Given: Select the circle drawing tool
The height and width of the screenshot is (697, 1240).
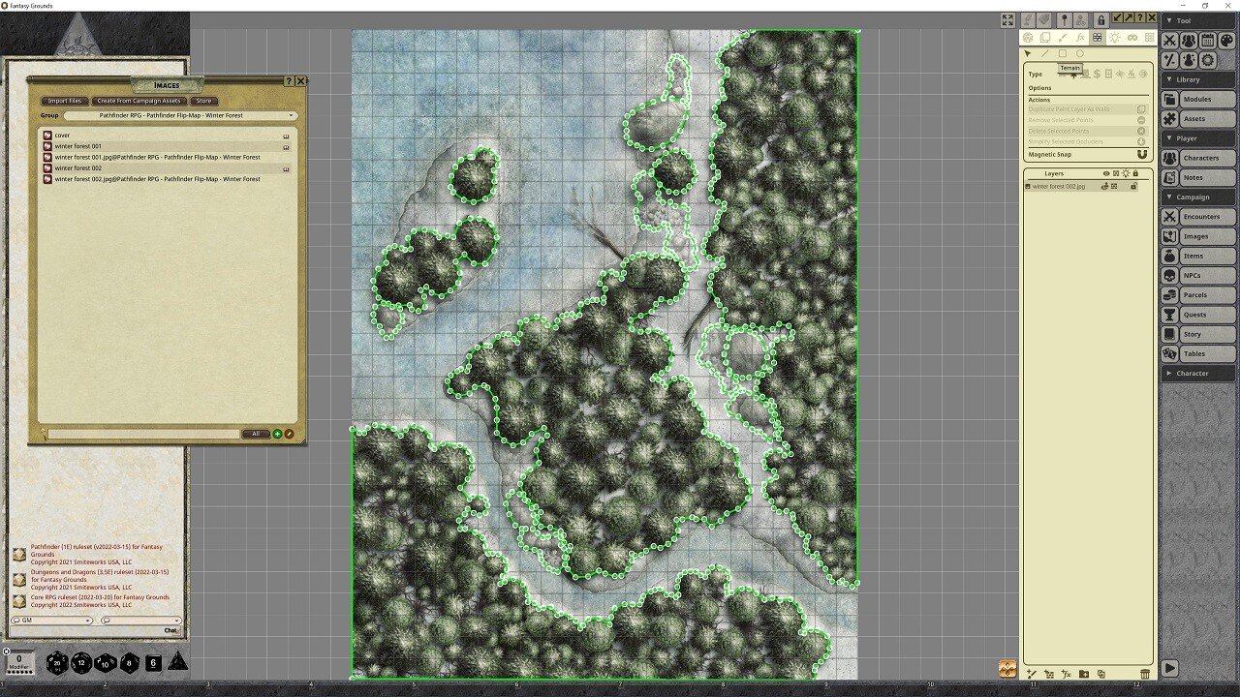Looking at the screenshot, I should coord(1080,53).
